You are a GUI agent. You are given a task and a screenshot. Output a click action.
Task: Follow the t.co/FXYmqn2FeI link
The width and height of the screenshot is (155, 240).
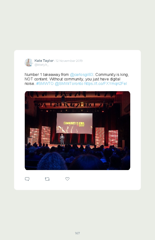pos(106,84)
